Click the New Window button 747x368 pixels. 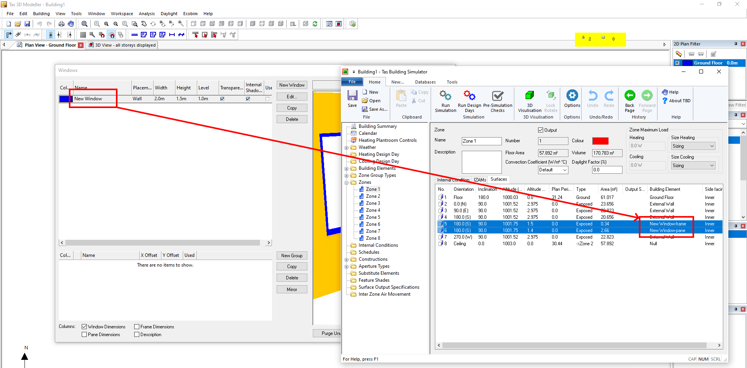click(x=292, y=85)
